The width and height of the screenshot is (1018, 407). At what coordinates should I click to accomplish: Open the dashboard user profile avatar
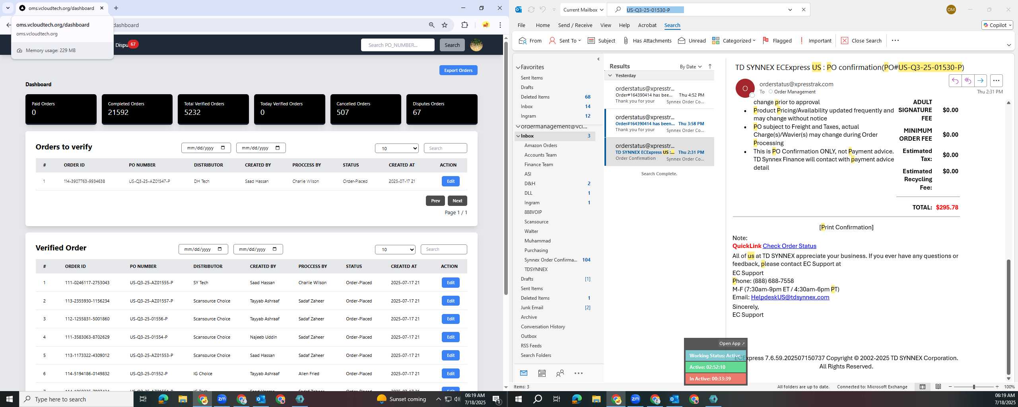coord(476,45)
